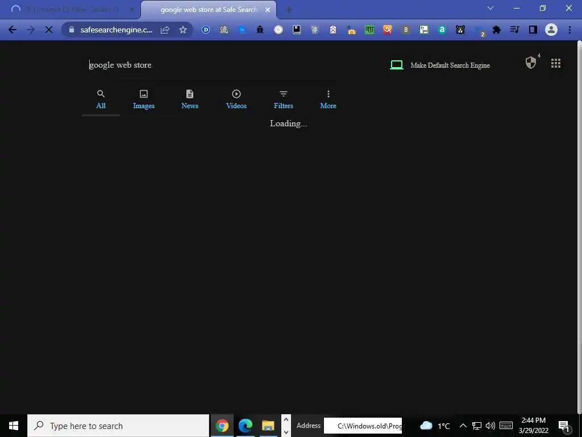Open the blue circled D extension
The image size is (582, 437).
coord(206,30)
